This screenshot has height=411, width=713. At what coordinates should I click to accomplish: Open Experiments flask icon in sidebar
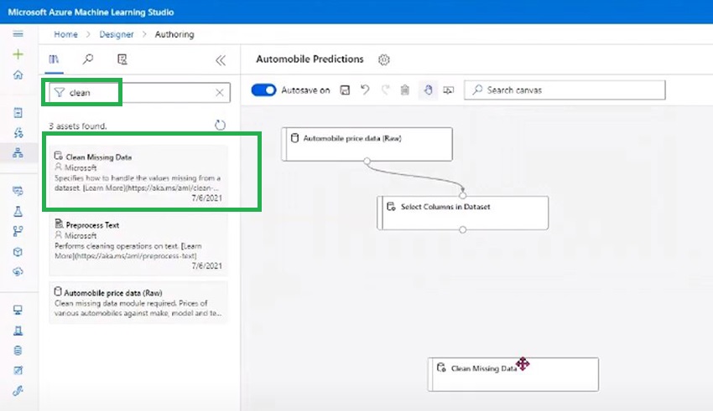[18, 212]
